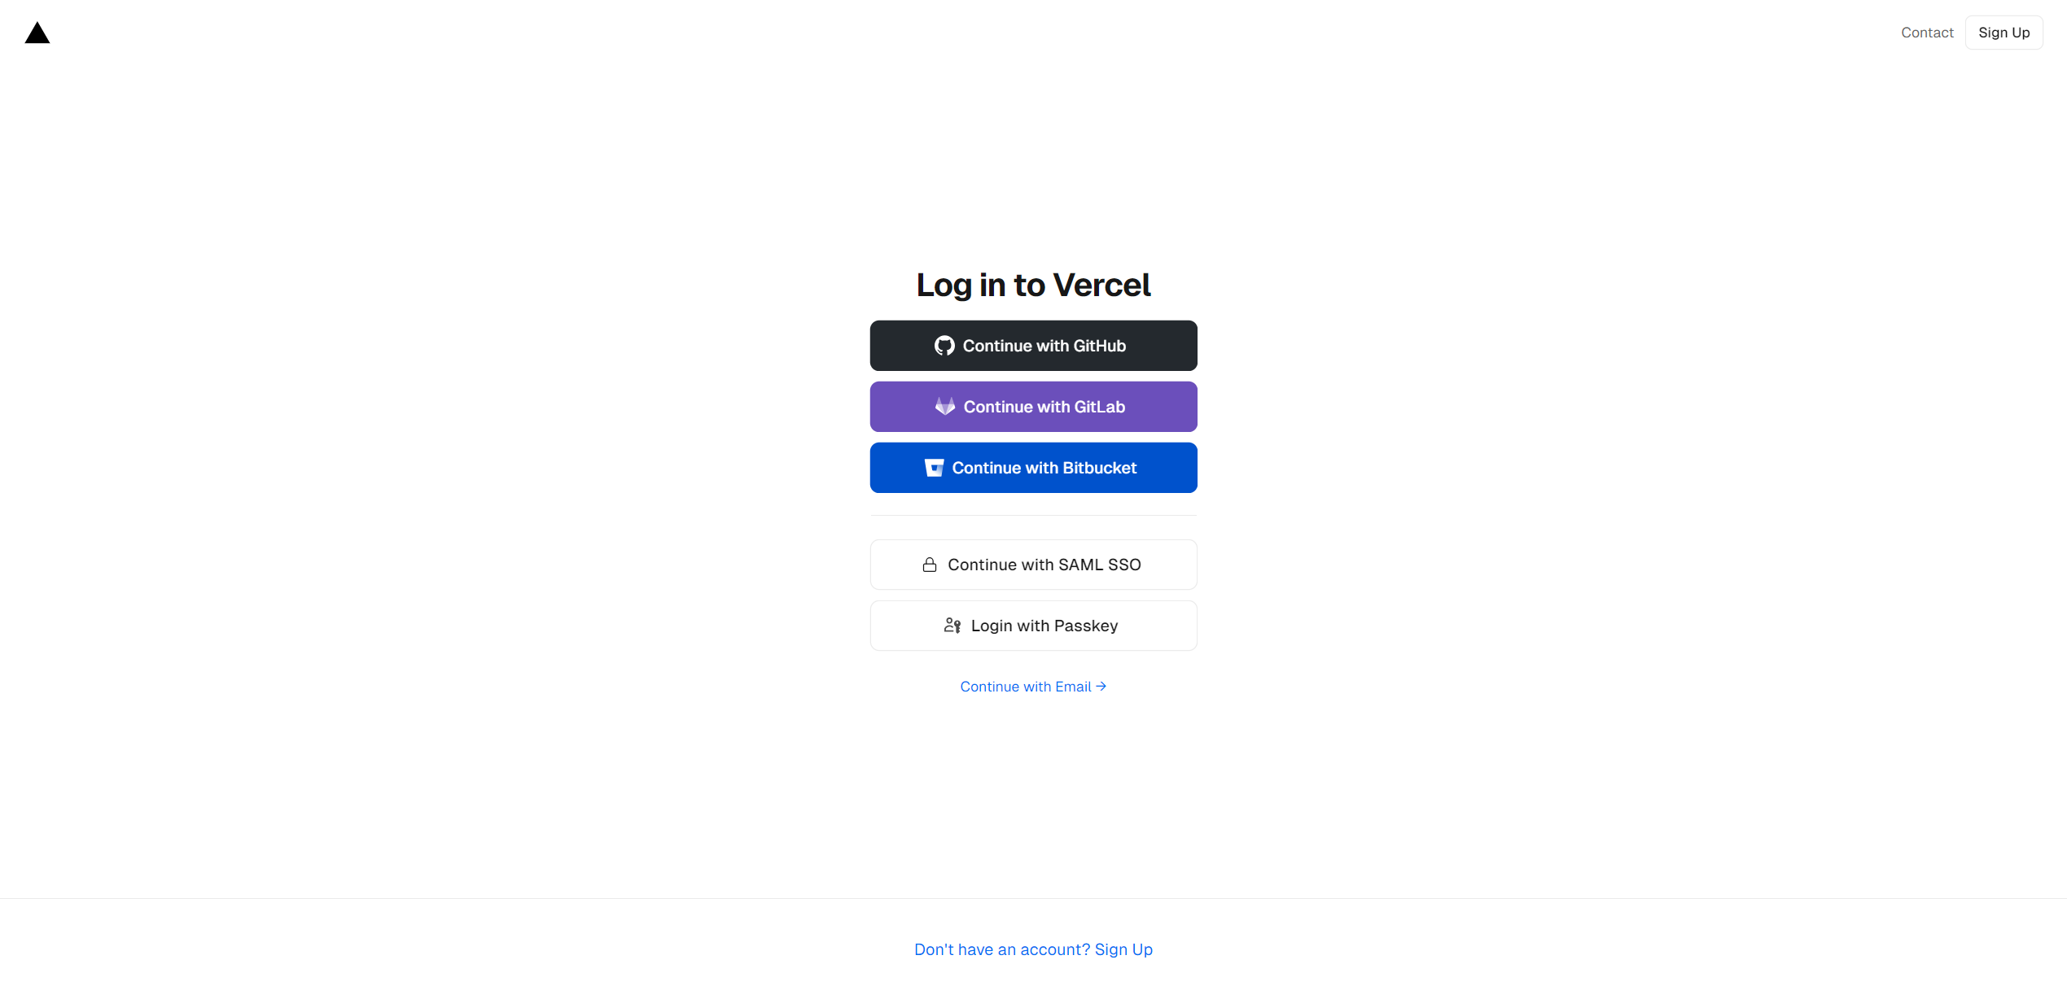2067x999 pixels.
Task: Click the Sign Up button in header
Action: tap(2004, 33)
